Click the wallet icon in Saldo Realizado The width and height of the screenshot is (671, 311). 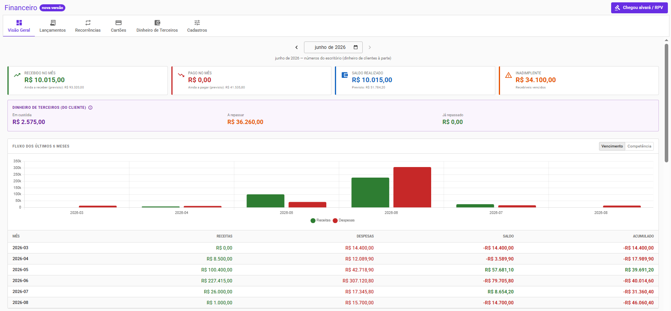coord(345,75)
